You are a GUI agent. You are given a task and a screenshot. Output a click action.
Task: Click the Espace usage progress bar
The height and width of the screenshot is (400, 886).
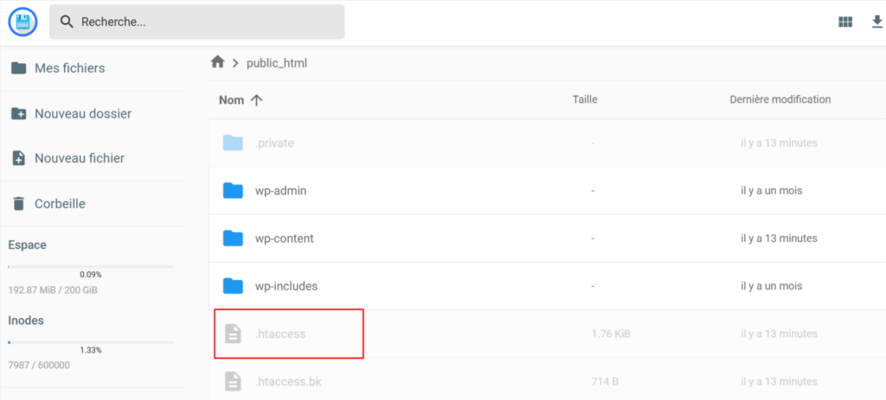[91, 267]
